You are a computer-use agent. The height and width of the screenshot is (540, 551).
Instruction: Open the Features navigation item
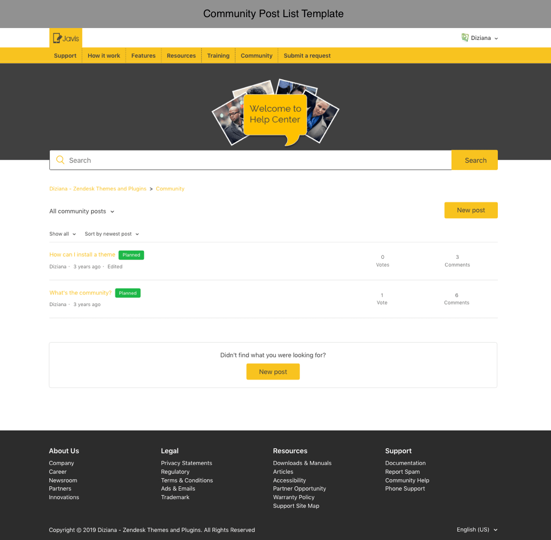[143, 56]
